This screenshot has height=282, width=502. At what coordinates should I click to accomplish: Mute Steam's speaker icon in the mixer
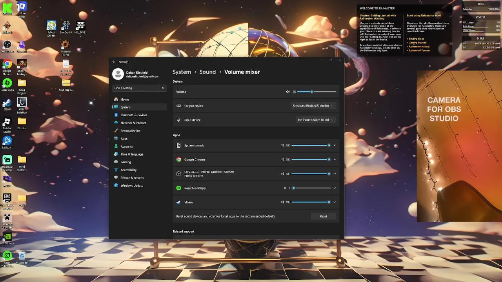[x=282, y=202]
